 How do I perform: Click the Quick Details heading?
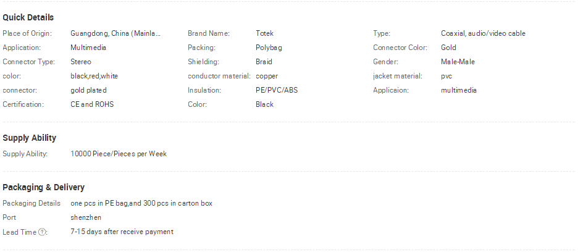[28, 18]
